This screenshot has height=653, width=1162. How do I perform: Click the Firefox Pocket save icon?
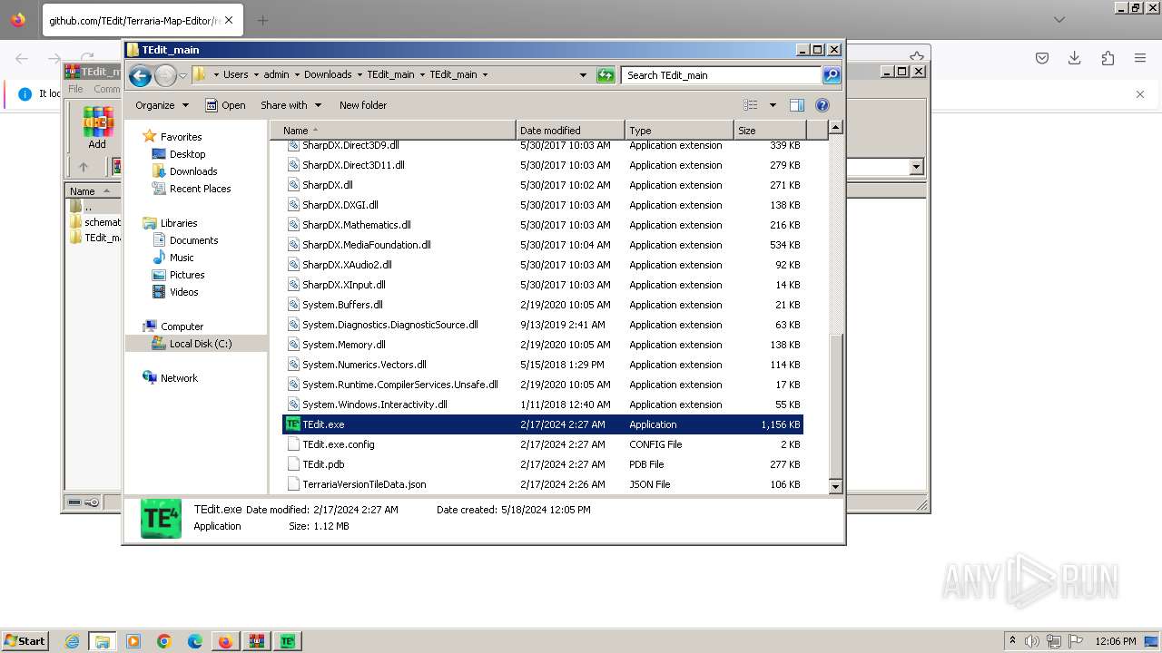coord(1042,58)
